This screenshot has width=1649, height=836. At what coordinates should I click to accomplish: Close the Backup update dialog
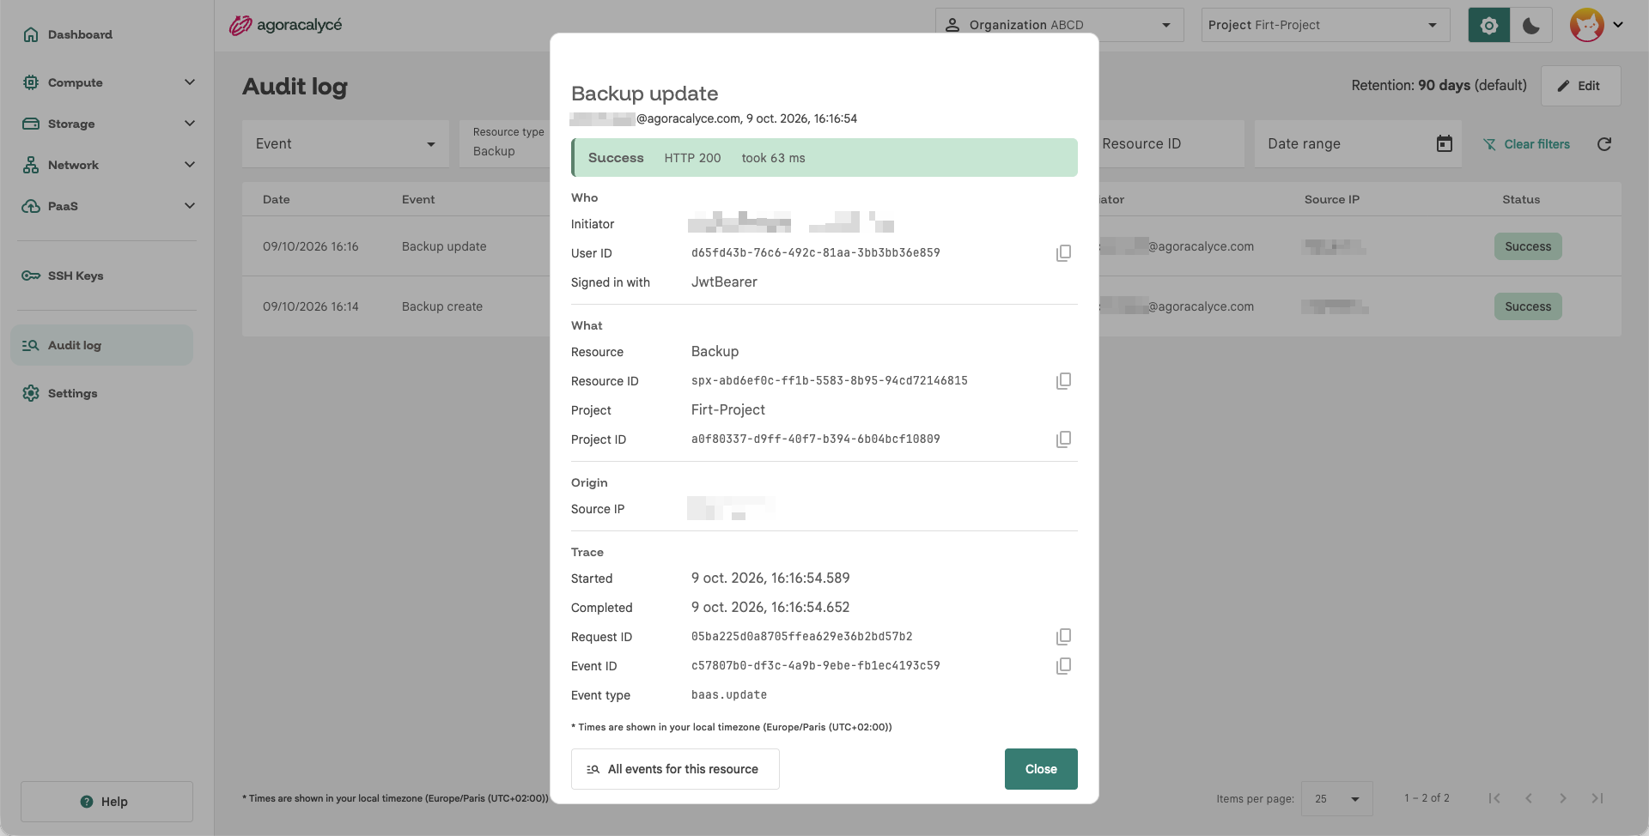point(1041,769)
